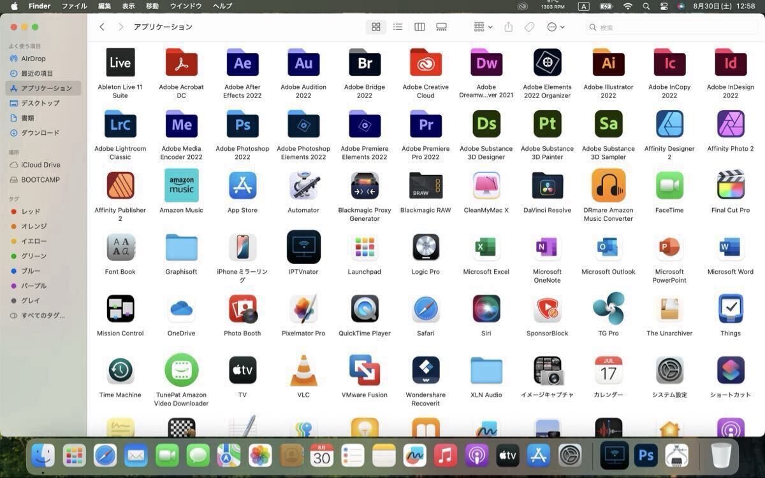Select Things app icon
Image resolution: width=765 pixels, height=478 pixels.
pyautogui.click(x=731, y=309)
